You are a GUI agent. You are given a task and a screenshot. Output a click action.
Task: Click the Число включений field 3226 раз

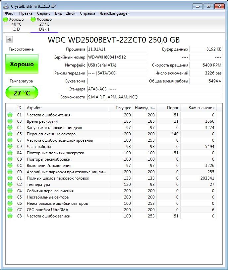[x=206, y=73]
